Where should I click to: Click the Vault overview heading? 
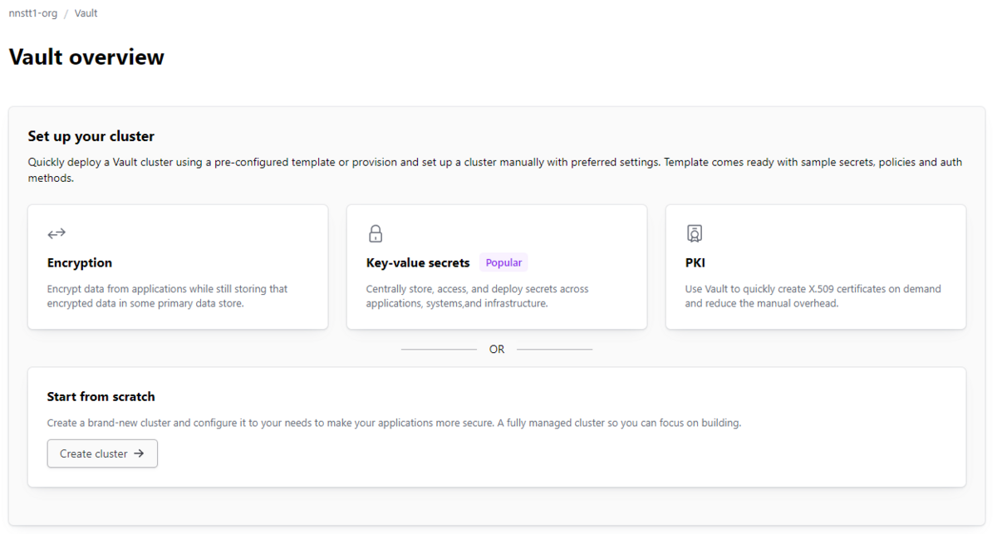[86, 57]
